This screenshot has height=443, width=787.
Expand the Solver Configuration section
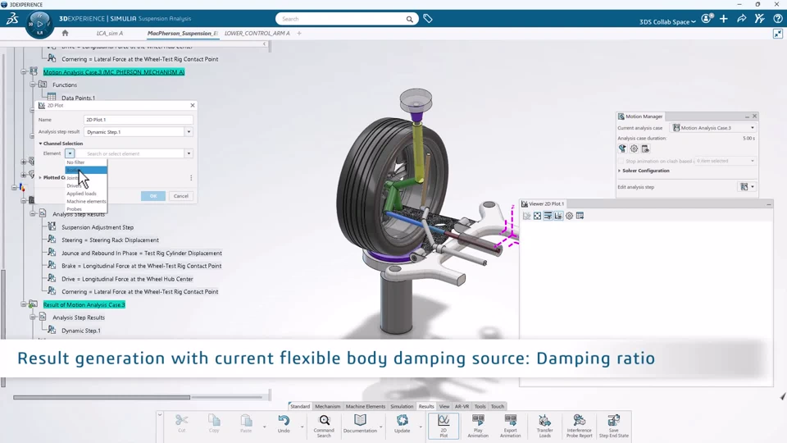click(620, 171)
